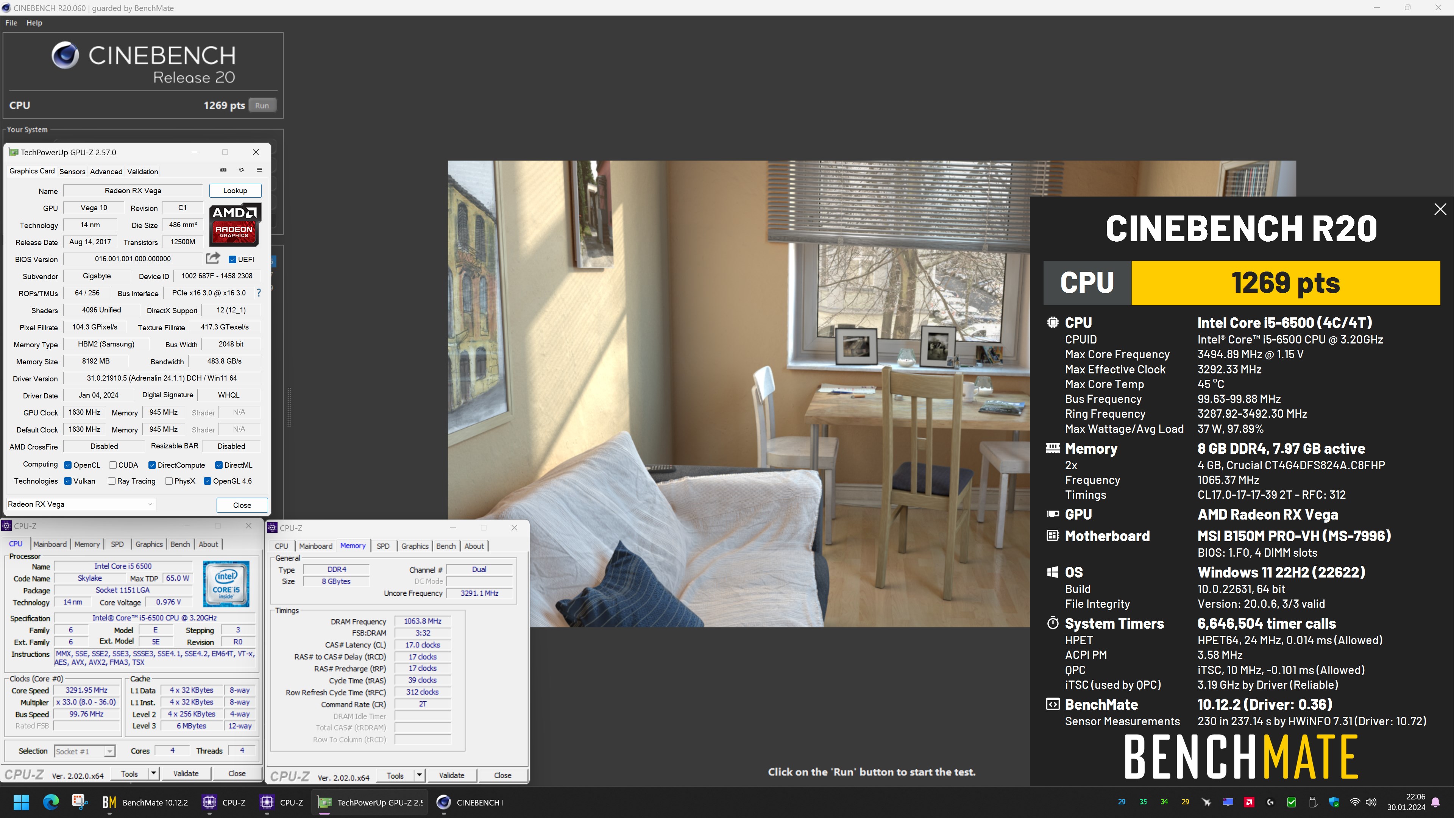Click Logitech G Hub tray icon
The width and height of the screenshot is (1454, 818).
1270,802
